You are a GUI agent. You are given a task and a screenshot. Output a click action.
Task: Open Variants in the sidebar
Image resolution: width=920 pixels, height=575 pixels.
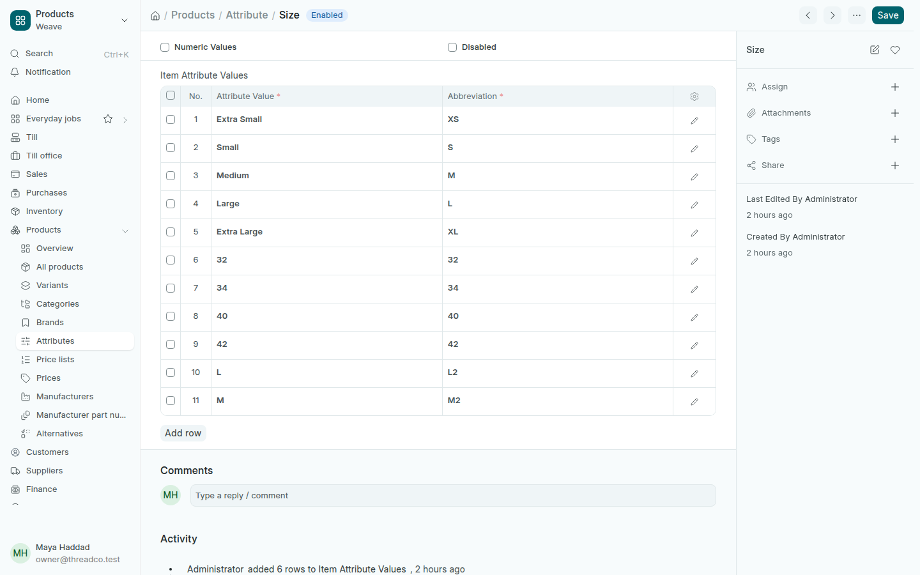[x=75, y=286]
